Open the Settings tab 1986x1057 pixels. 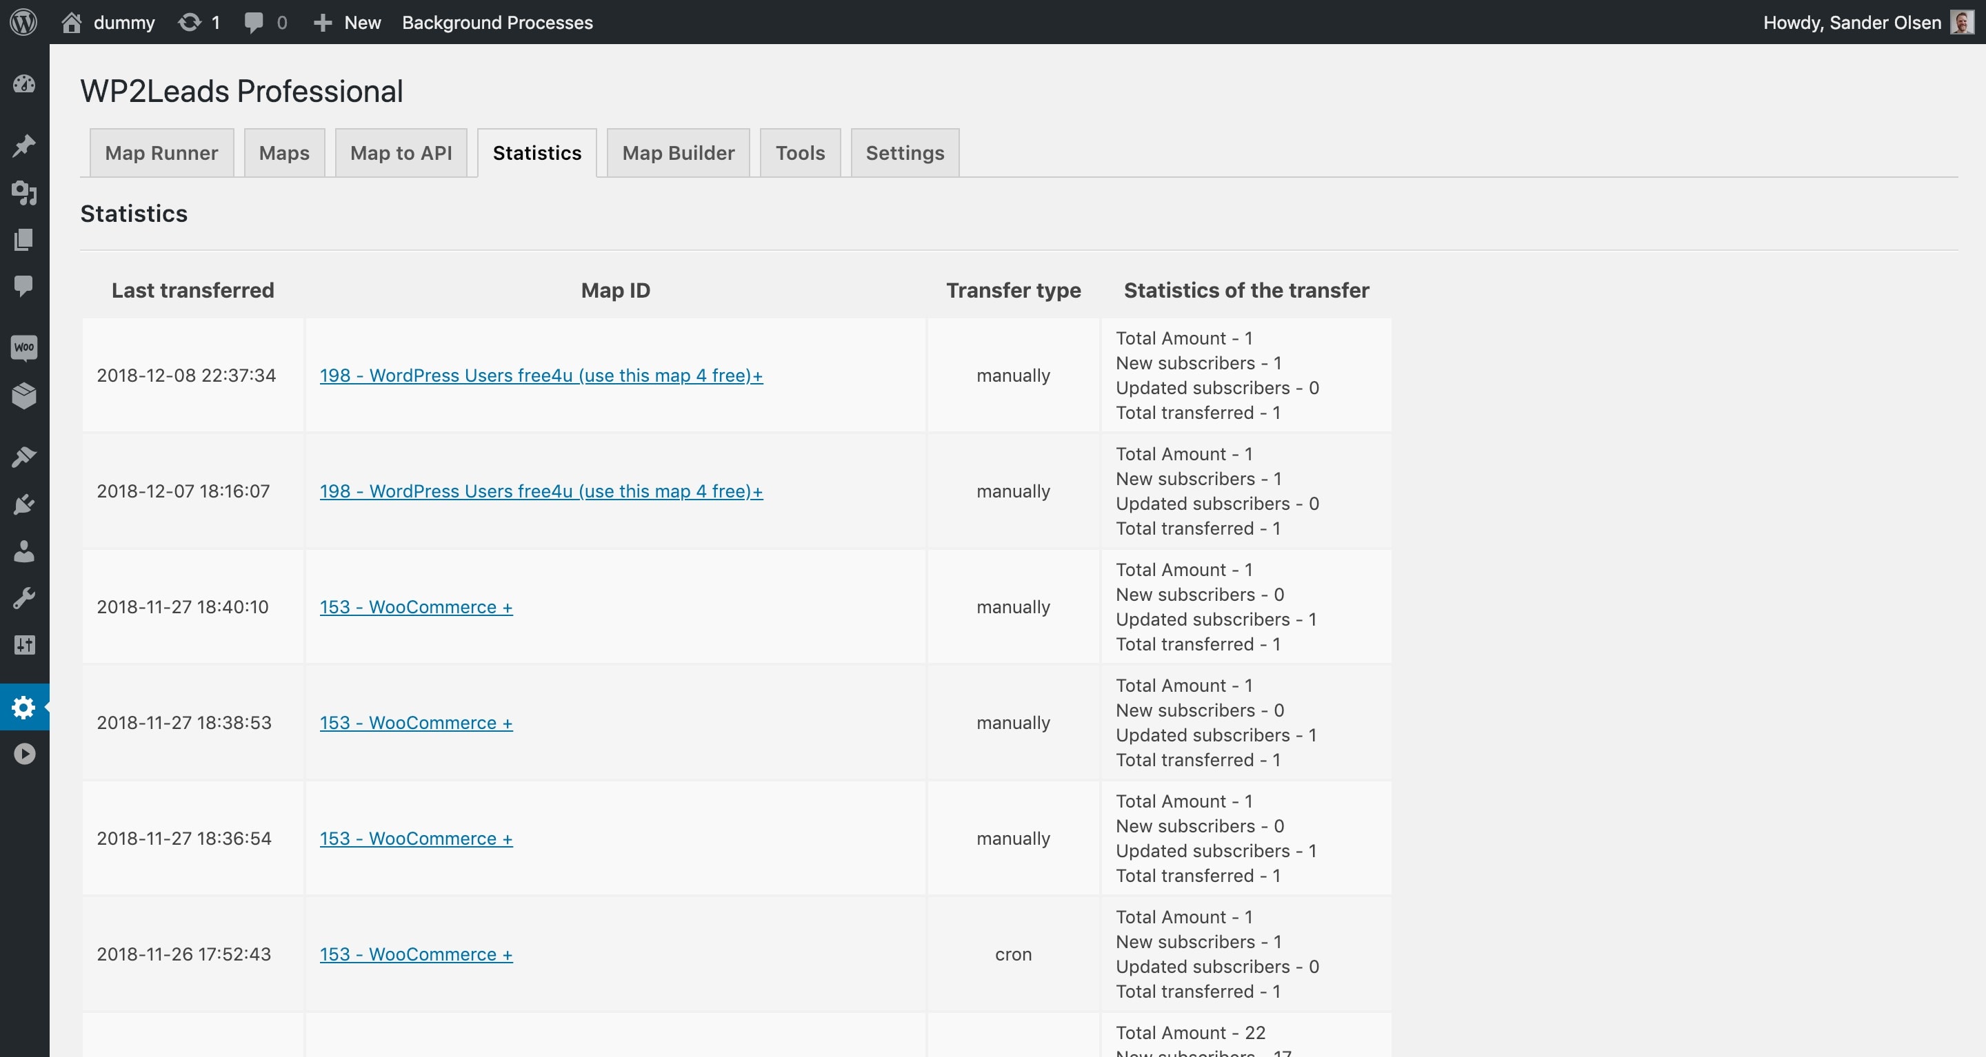pos(904,152)
